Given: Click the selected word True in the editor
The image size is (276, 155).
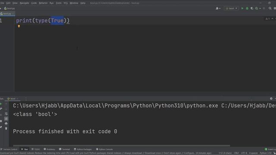Looking at the screenshot, I should (57, 21).
